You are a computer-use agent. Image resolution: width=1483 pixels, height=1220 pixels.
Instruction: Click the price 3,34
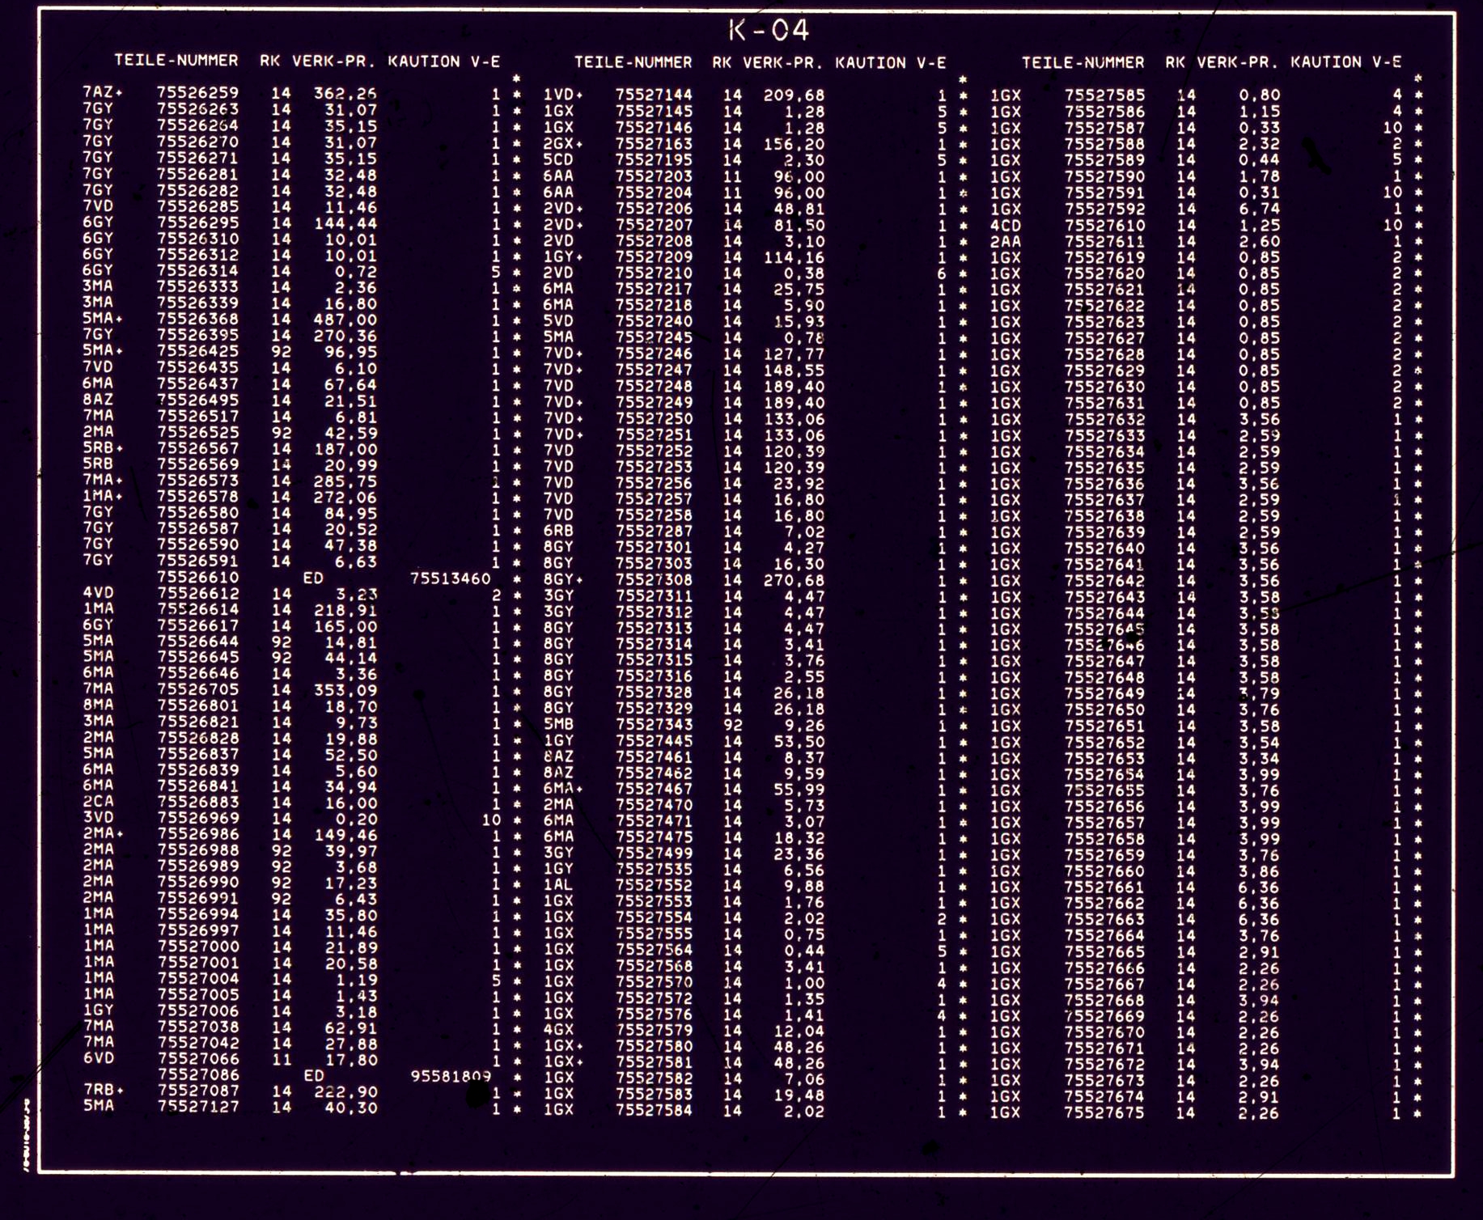coord(1260,759)
